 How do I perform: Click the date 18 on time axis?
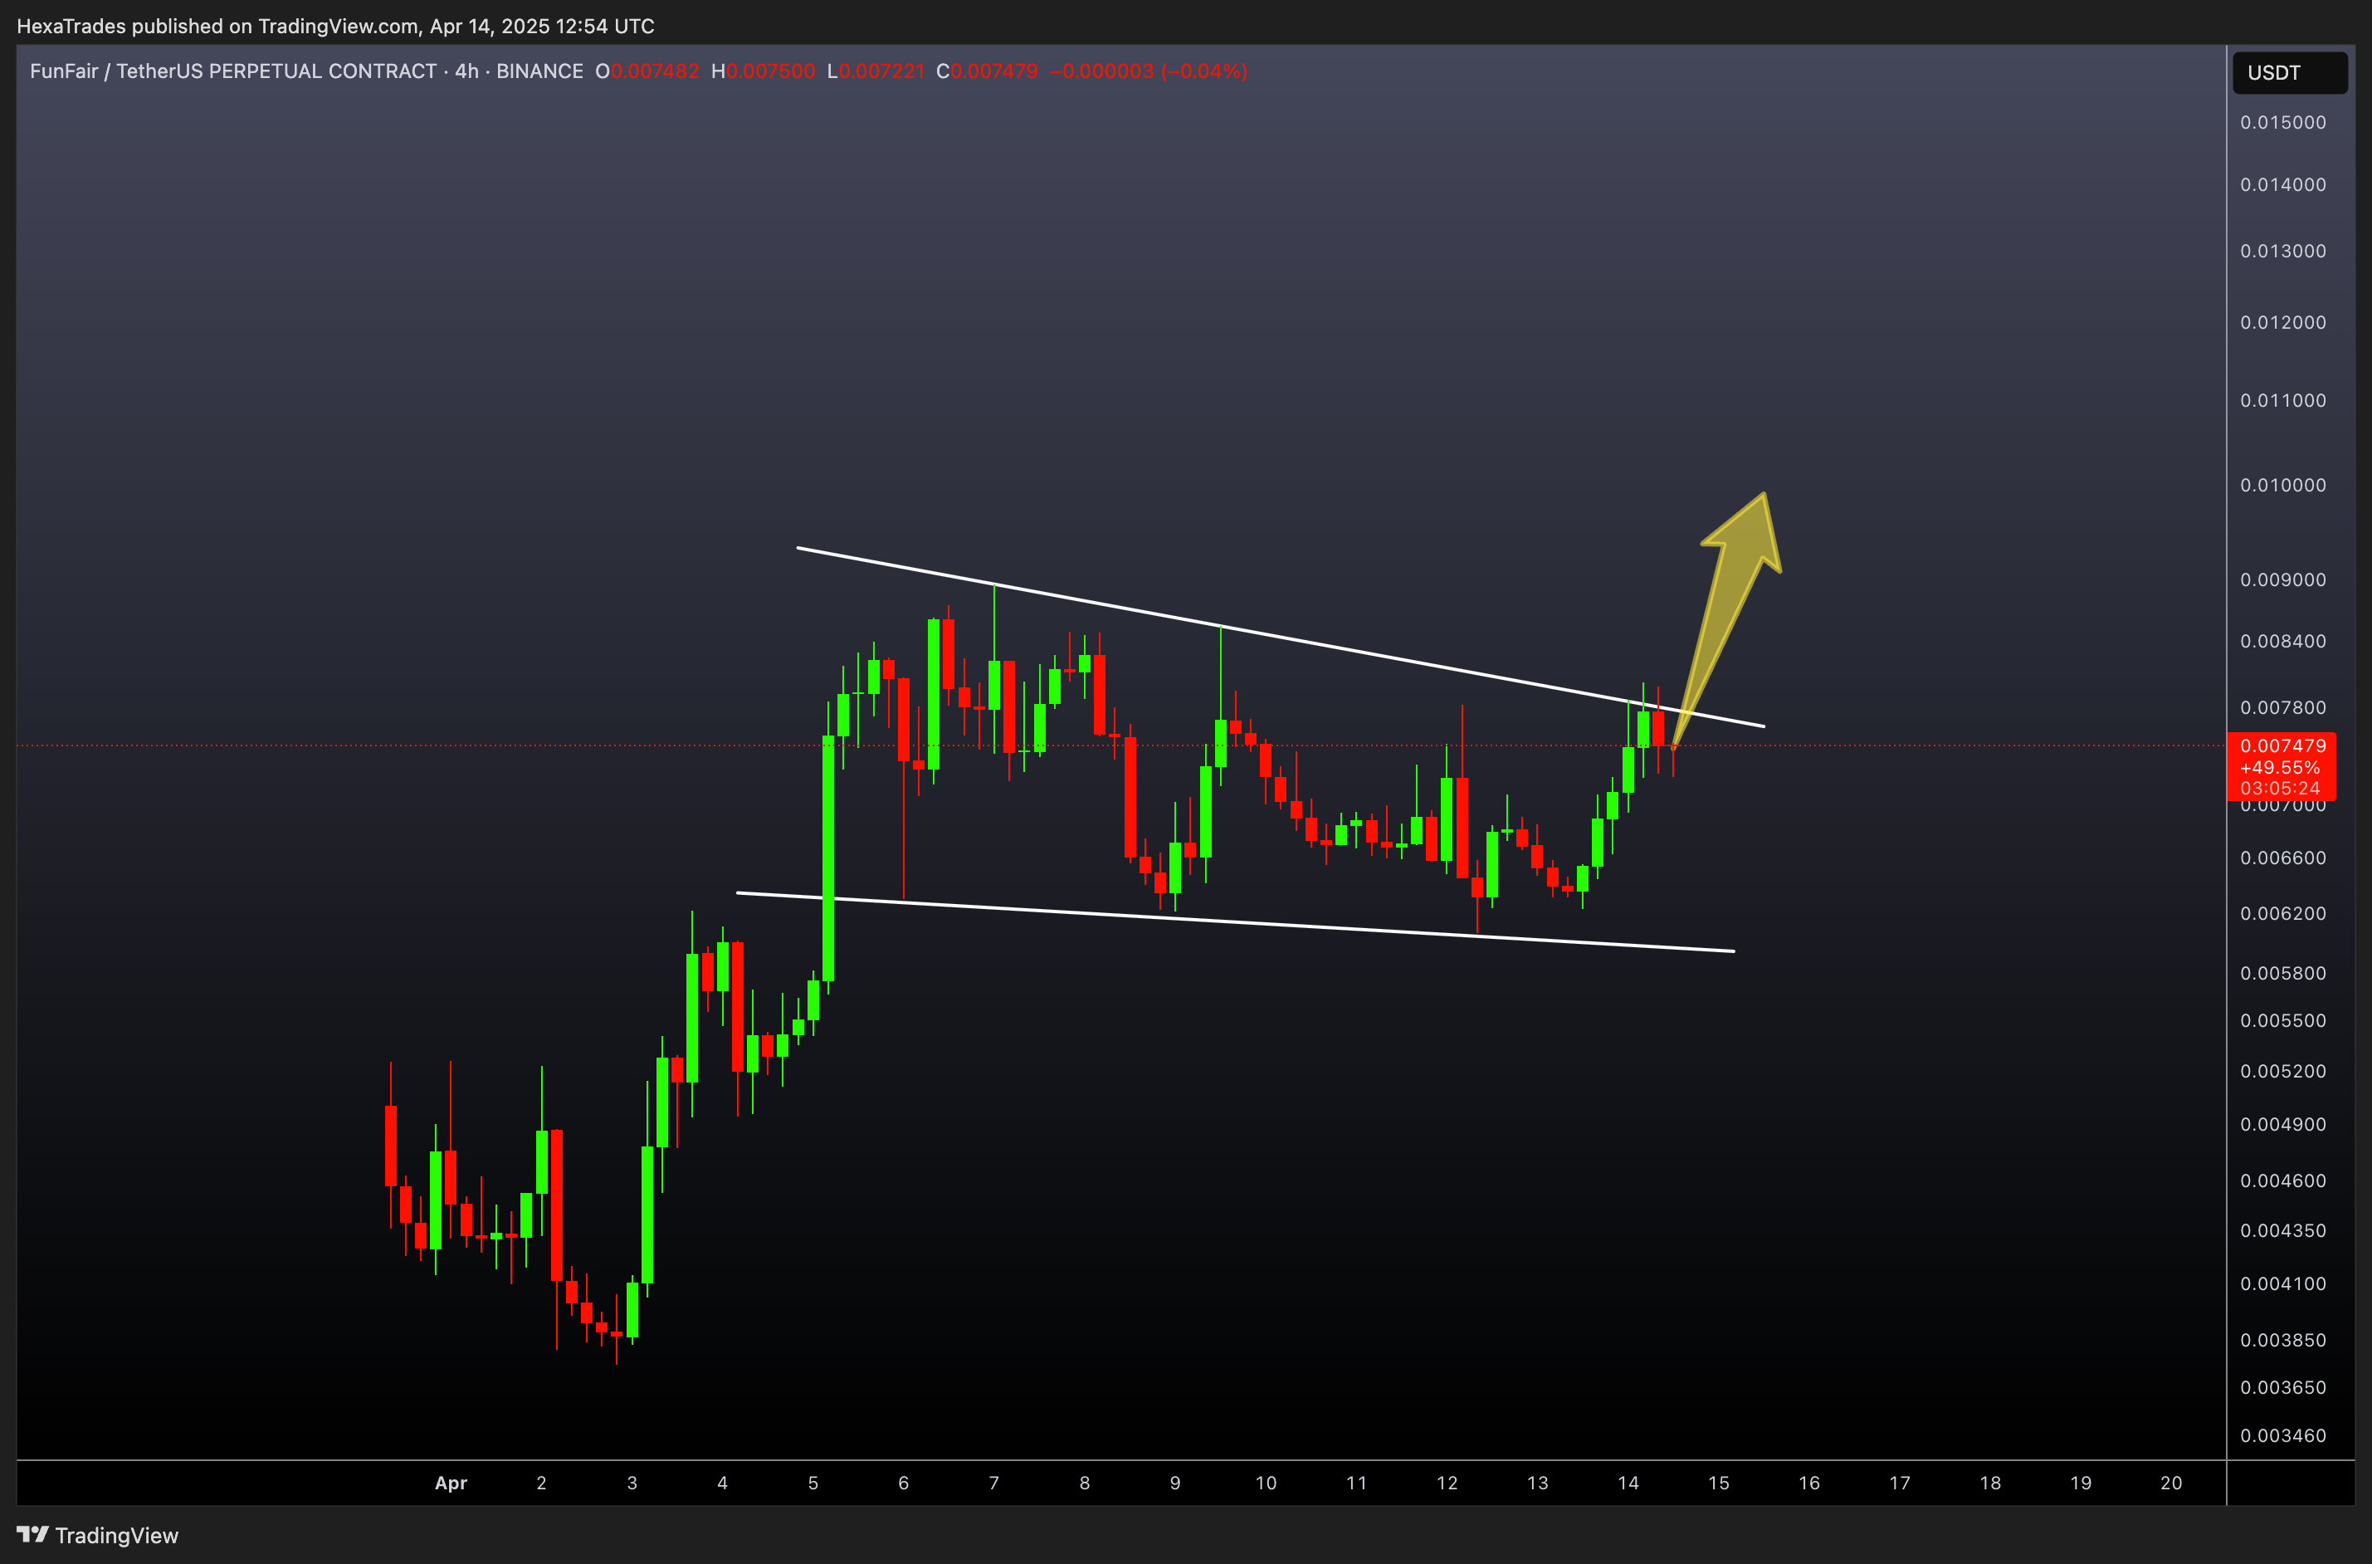click(x=1990, y=1483)
